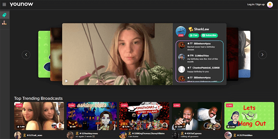This screenshot has height=139, width=278.
Task: Click 'i am home' caption
Action: 133,137
